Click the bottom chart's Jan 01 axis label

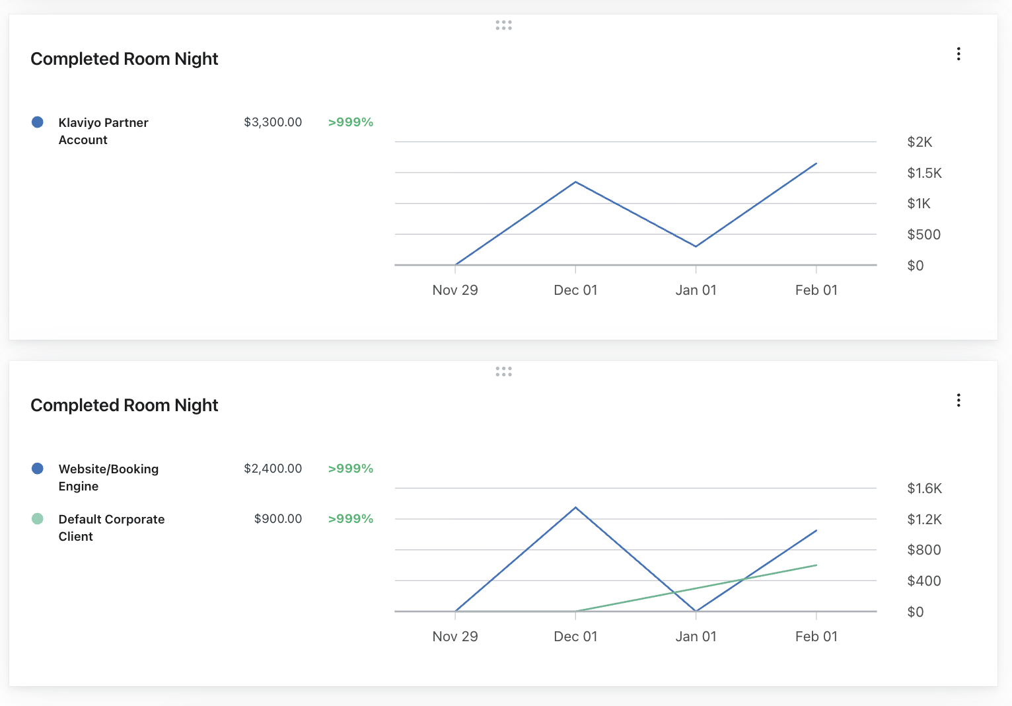click(x=696, y=637)
